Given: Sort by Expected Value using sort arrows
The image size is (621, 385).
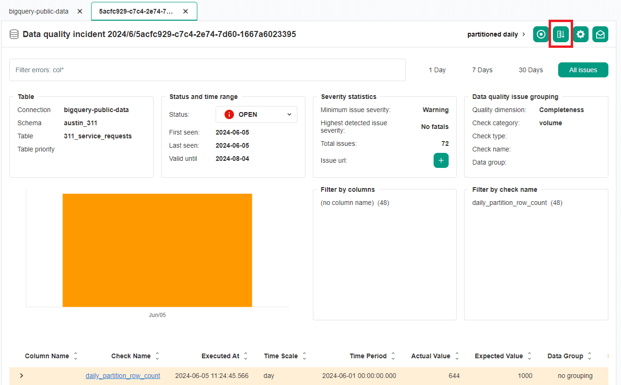Looking at the screenshot, I should point(529,356).
